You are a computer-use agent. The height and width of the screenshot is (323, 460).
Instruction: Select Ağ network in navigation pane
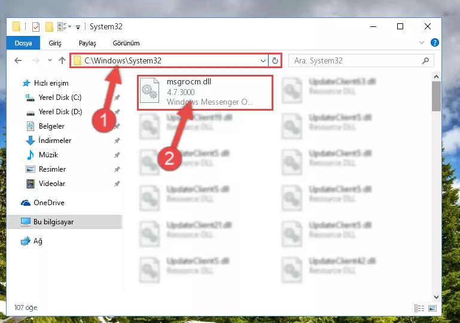(38, 241)
